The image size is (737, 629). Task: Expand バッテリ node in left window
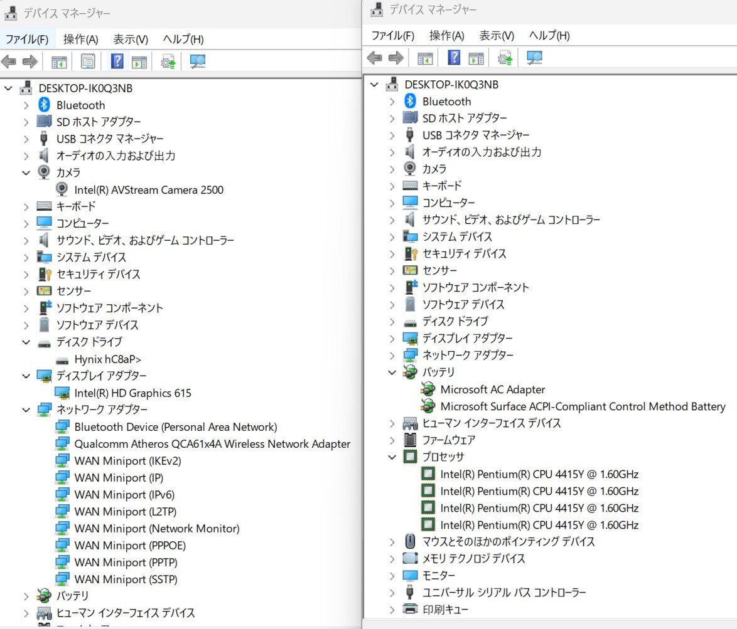(x=26, y=596)
